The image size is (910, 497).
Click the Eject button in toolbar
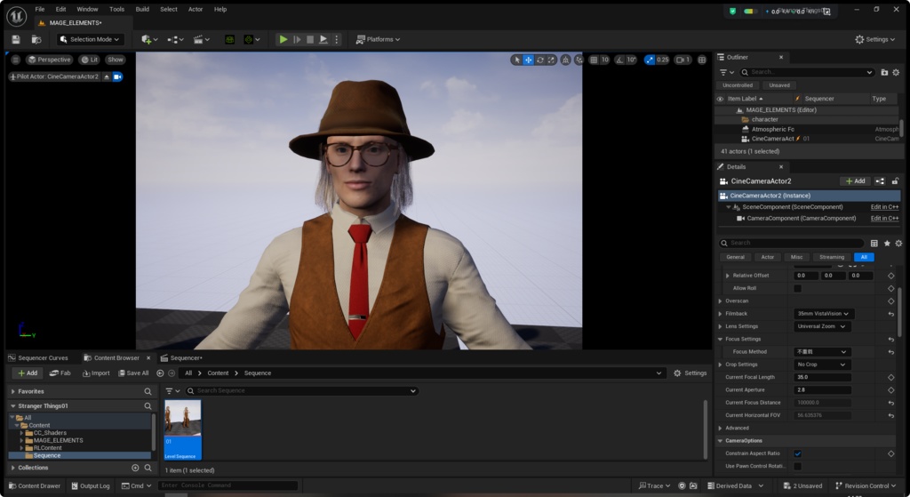323,39
